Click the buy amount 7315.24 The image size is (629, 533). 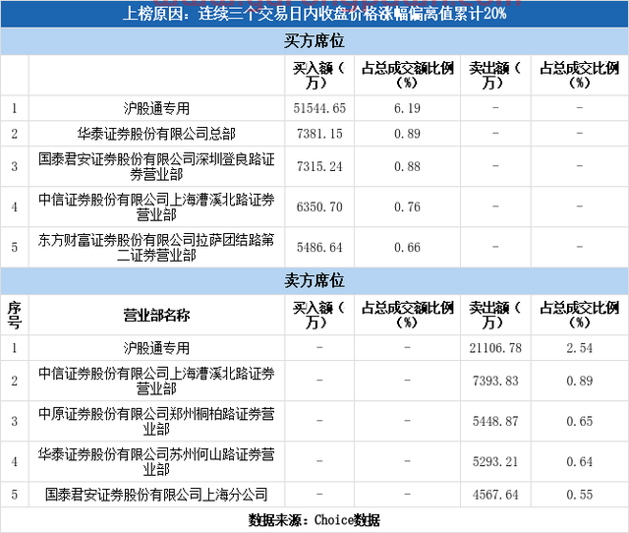pyautogui.click(x=319, y=166)
